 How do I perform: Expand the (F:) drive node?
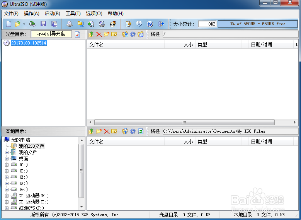(x=7, y=183)
